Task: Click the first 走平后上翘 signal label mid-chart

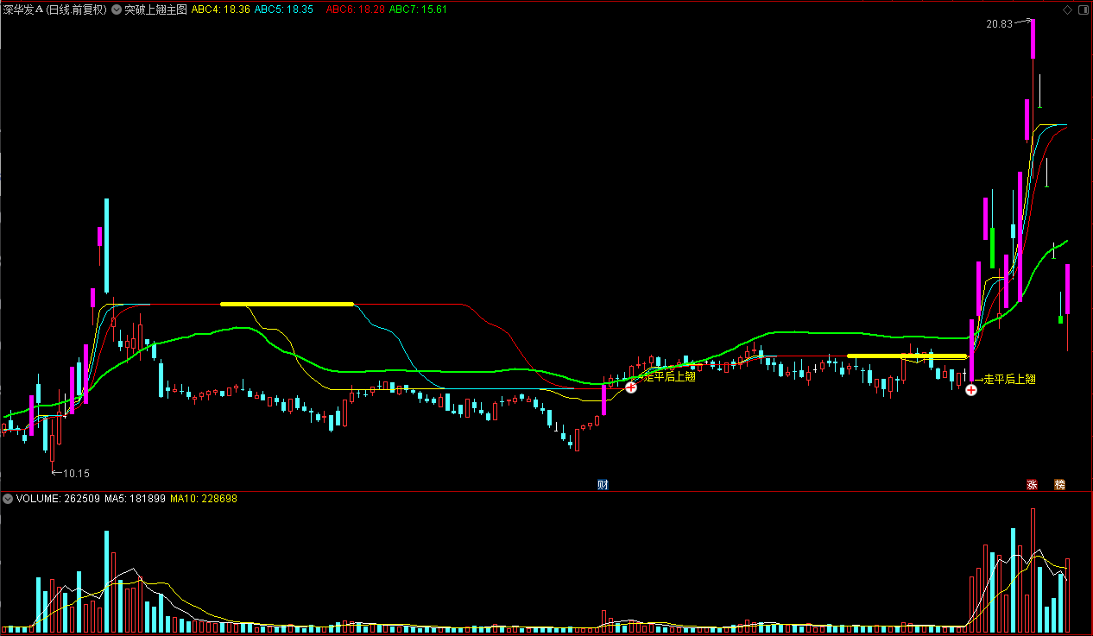Action: (670, 376)
